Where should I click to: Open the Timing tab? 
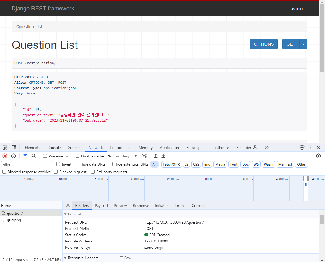click(x=180, y=206)
